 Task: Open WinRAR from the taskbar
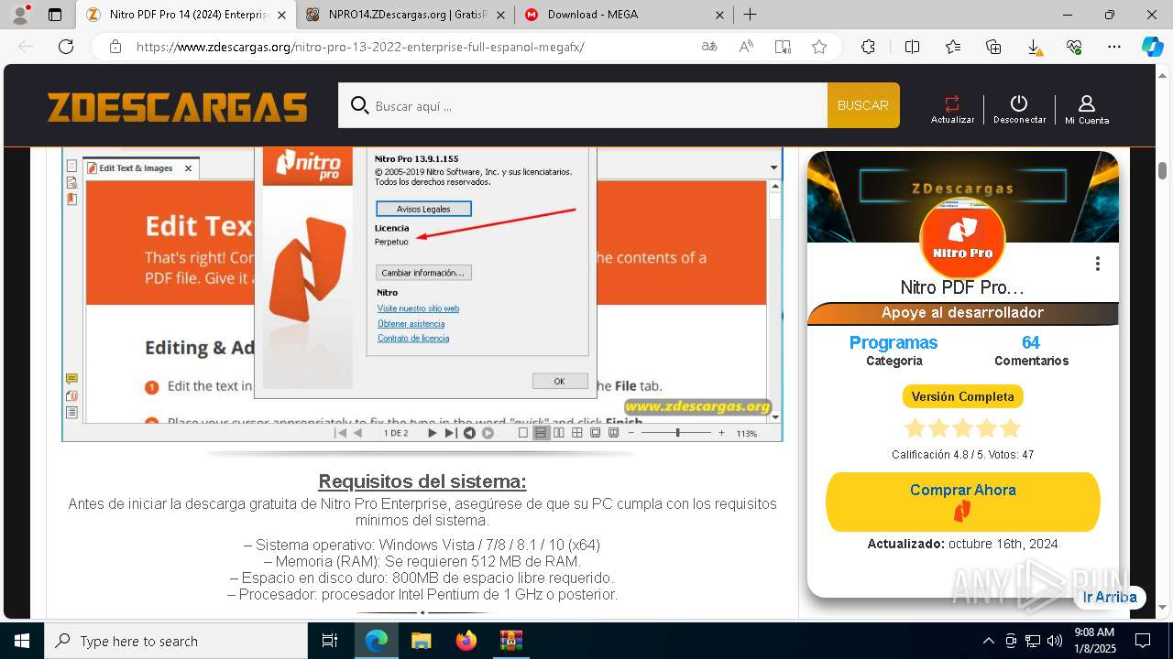pyautogui.click(x=510, y=641)
